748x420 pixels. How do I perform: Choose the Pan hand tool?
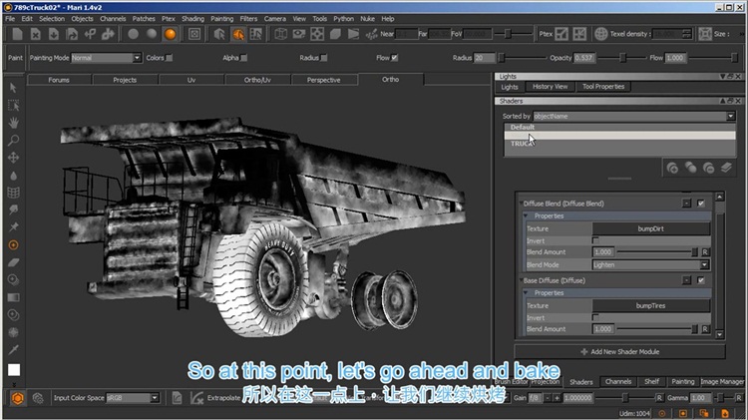click(x=14, y=123)
